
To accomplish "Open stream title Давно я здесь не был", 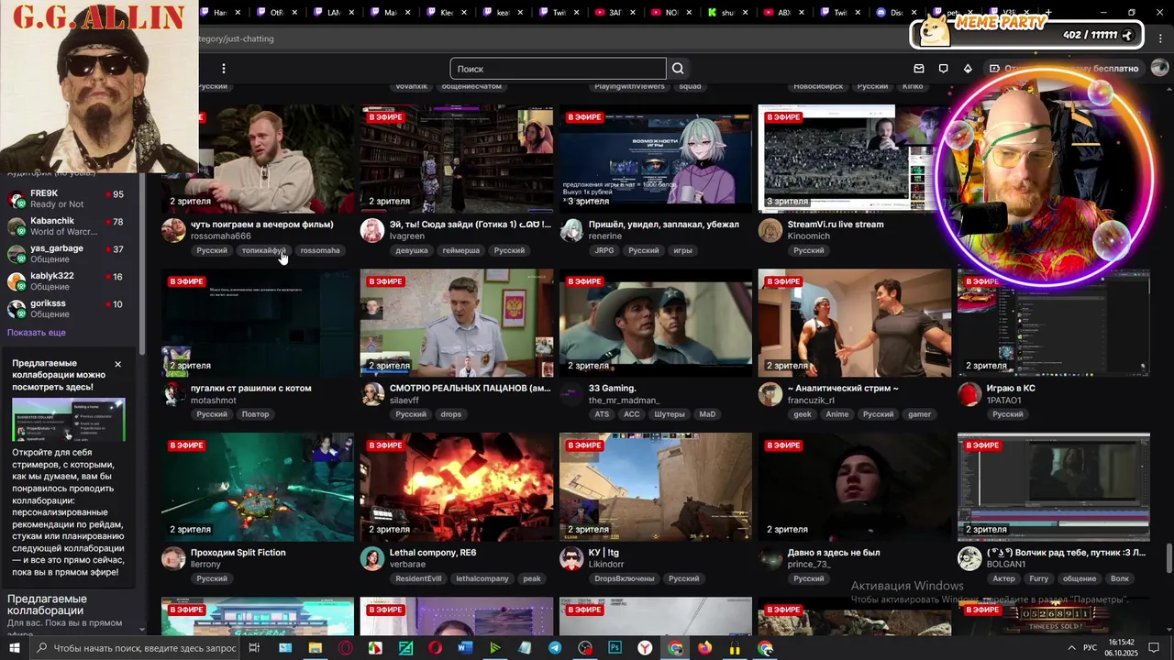I will [834, 553].
